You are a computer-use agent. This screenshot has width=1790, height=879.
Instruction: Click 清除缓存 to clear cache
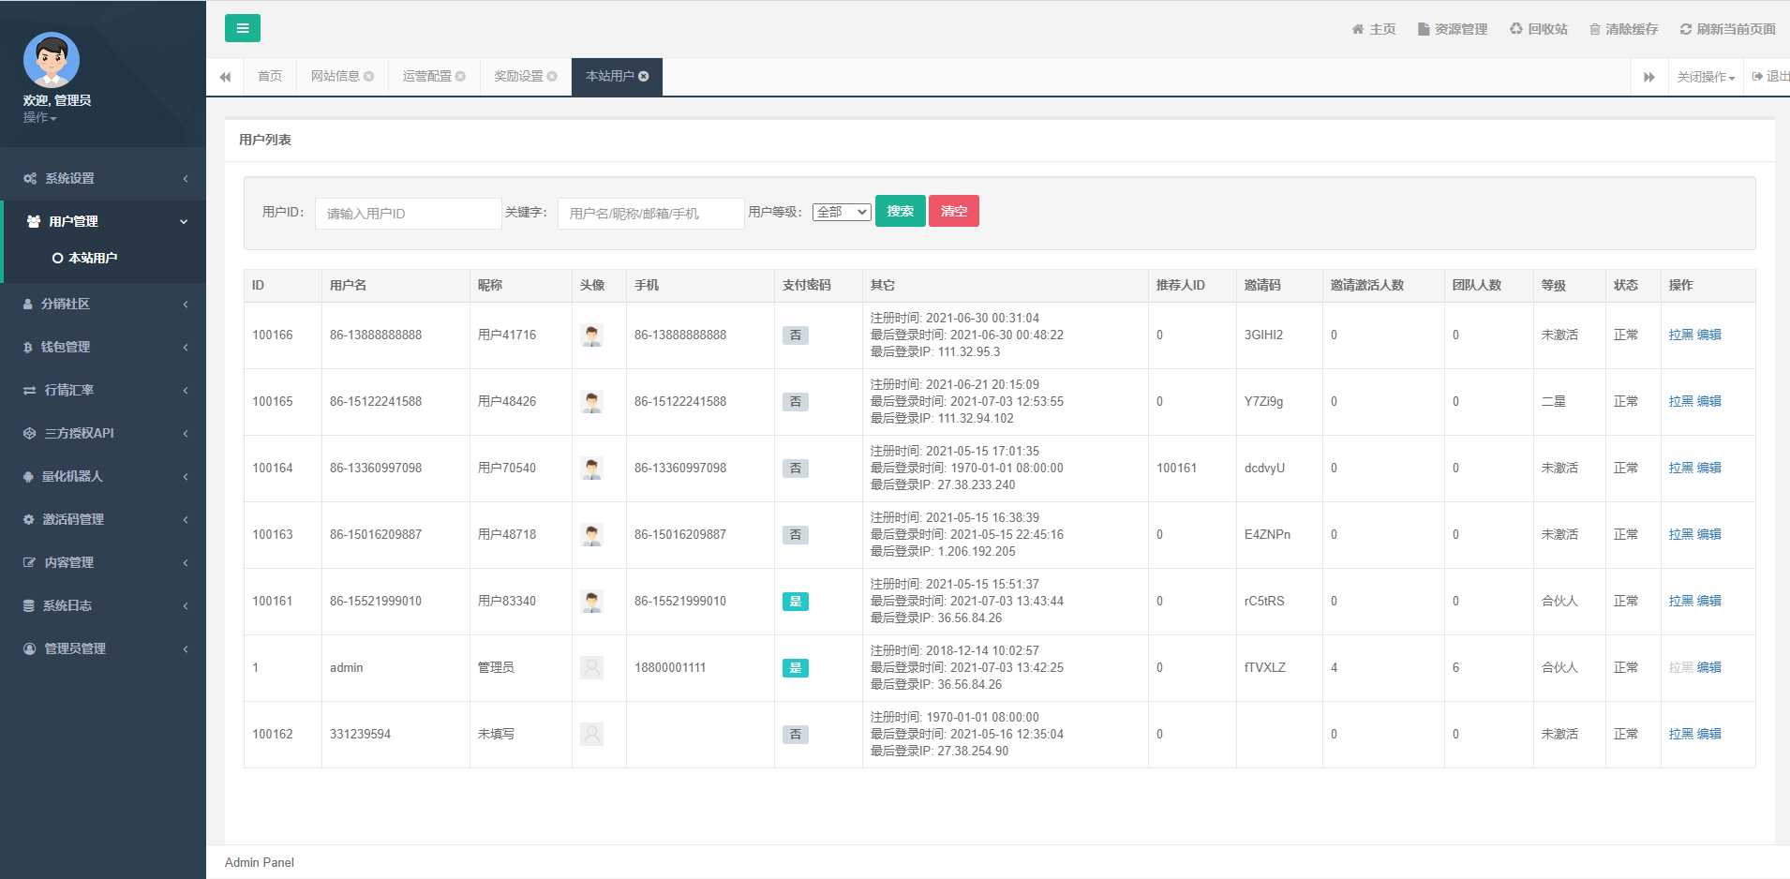point(1623,29)
